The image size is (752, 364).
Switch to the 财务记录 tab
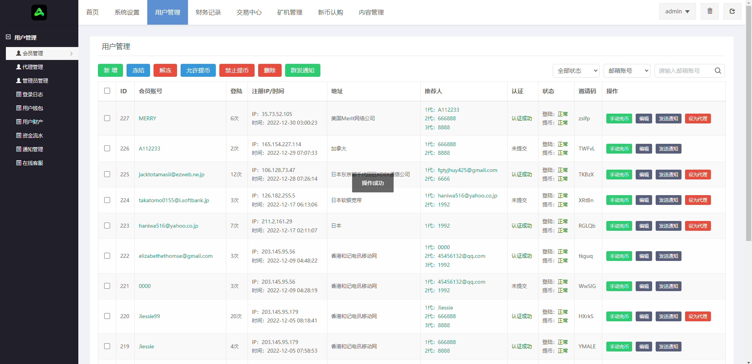click(208, 13)
